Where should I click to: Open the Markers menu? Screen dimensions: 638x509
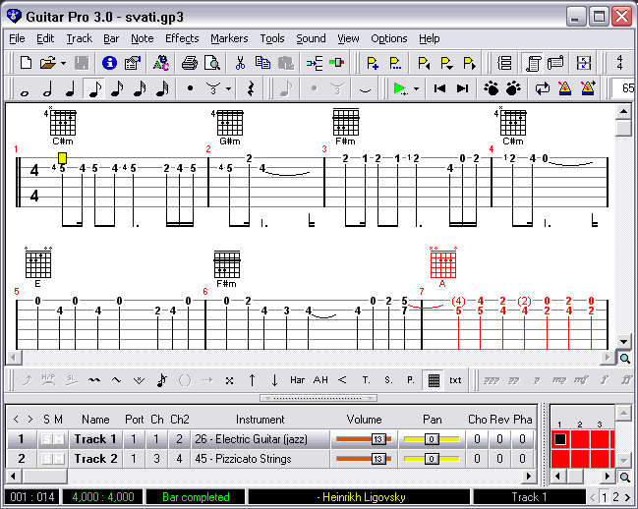[229, 38]
